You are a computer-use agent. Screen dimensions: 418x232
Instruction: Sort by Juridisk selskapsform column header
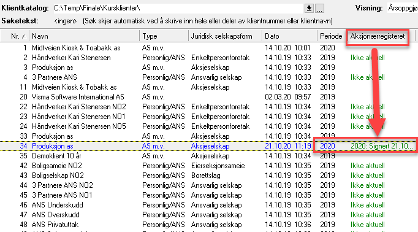coord(226,36)
